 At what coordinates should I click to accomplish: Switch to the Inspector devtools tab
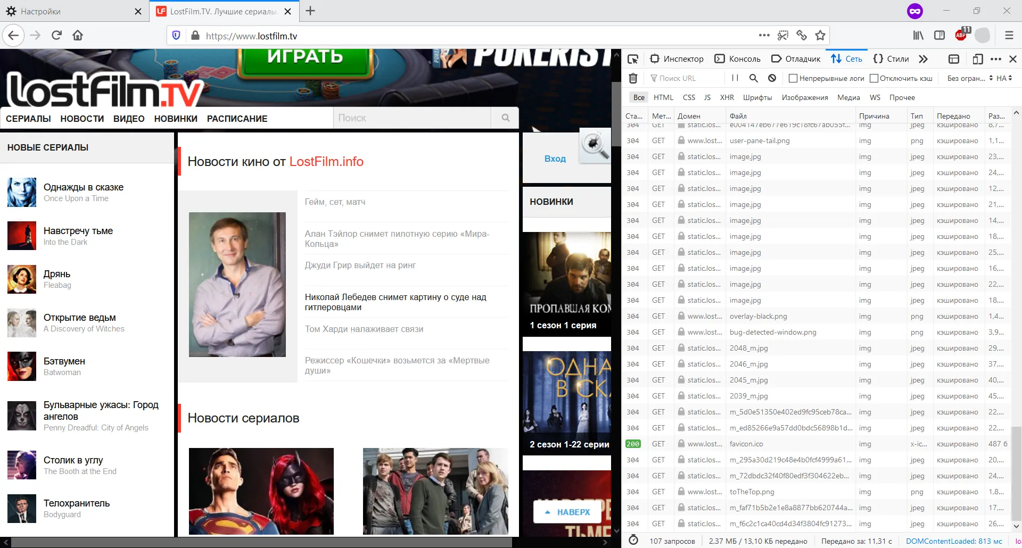(677, 59)
